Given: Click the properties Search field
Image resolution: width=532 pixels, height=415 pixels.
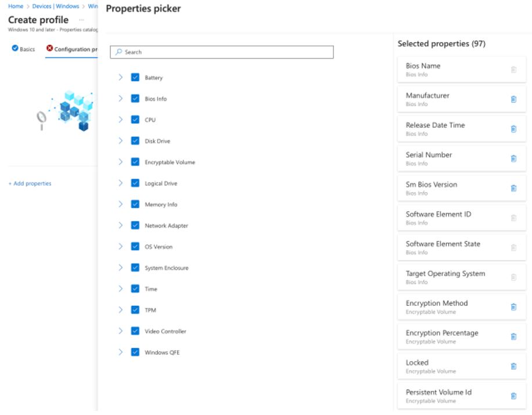Looking at the screenshot, I should tap(222, 52).
